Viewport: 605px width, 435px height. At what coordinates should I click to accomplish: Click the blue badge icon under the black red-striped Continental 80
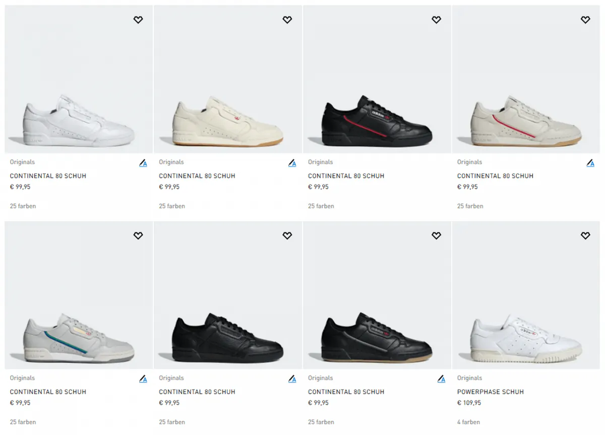click(442, 163)
